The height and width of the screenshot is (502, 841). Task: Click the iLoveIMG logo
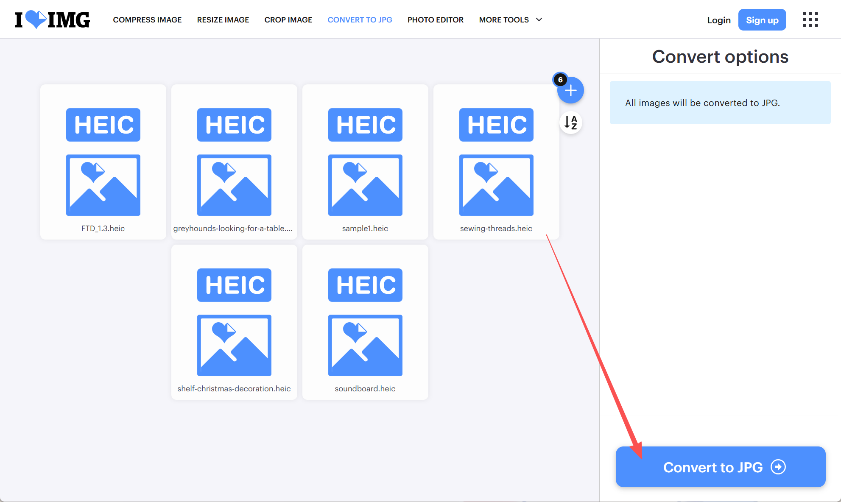[x=53, y=20]
